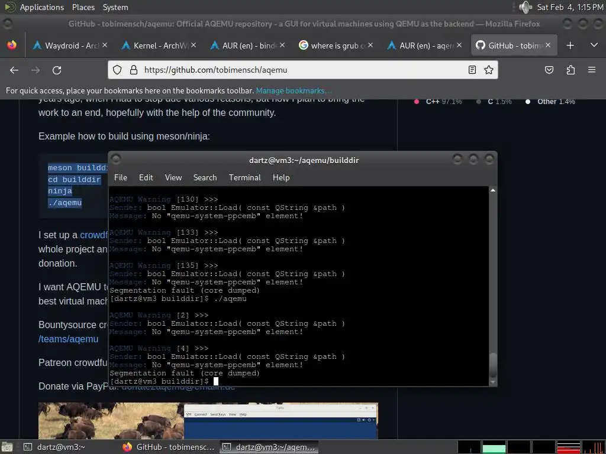Switch to GitHub Firefox window in taskbar

[169, 447]
